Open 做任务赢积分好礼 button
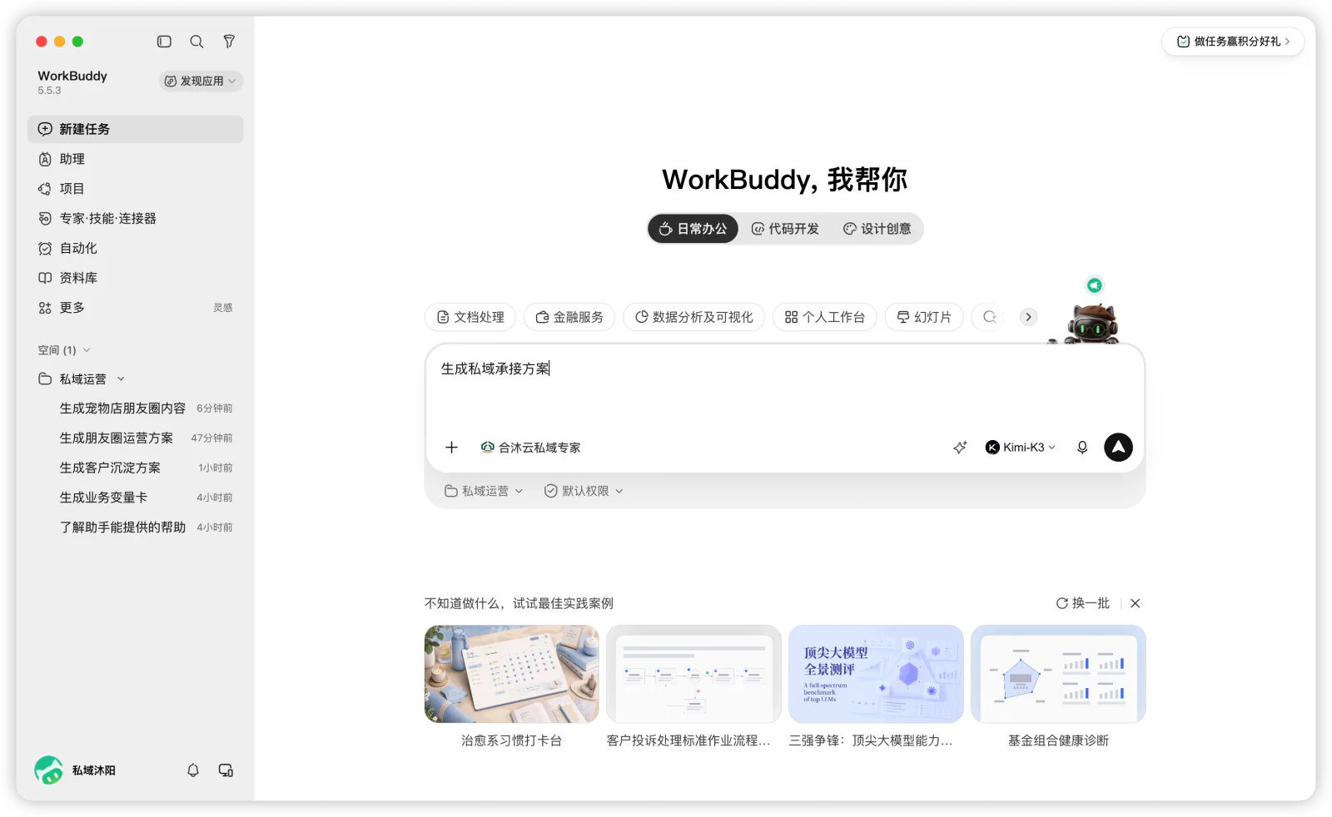The height and width of the screenshot is (817, 1332). click(x=1233, y=41)
